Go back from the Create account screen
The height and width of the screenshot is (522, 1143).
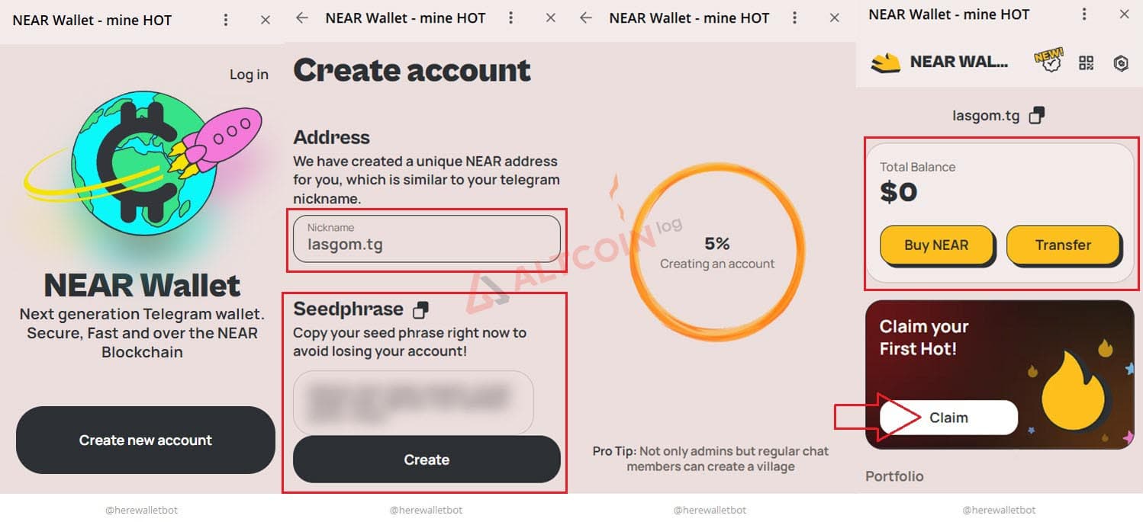302,18
